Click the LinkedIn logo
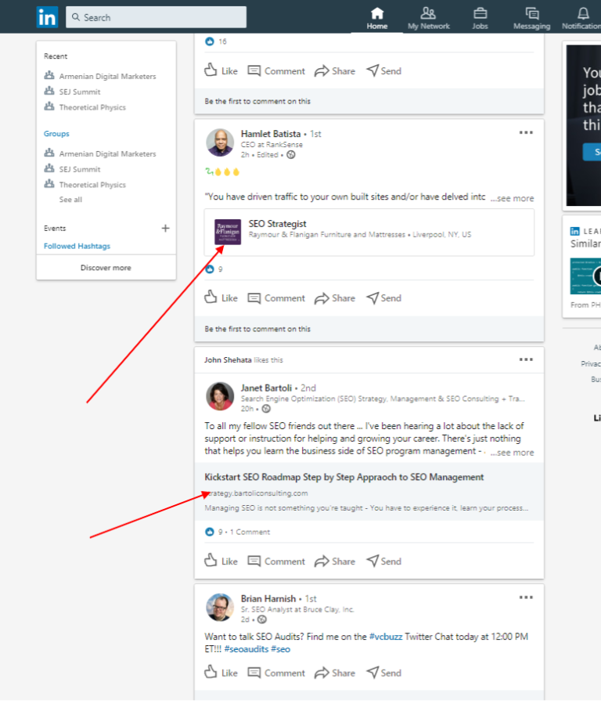This screenshot has width=601, height=722. 48,17
